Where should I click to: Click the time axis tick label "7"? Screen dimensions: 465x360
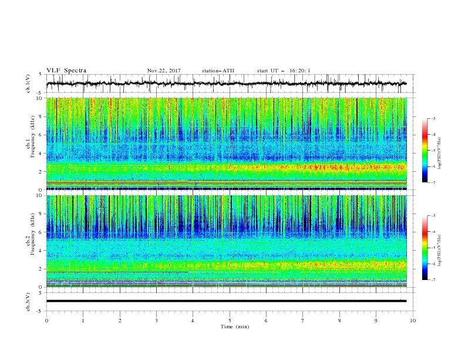point(303,321)
